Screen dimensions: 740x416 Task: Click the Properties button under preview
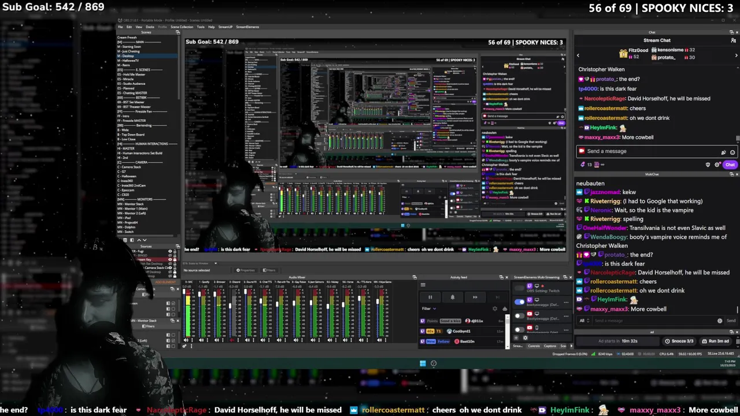tap(246, 270)
